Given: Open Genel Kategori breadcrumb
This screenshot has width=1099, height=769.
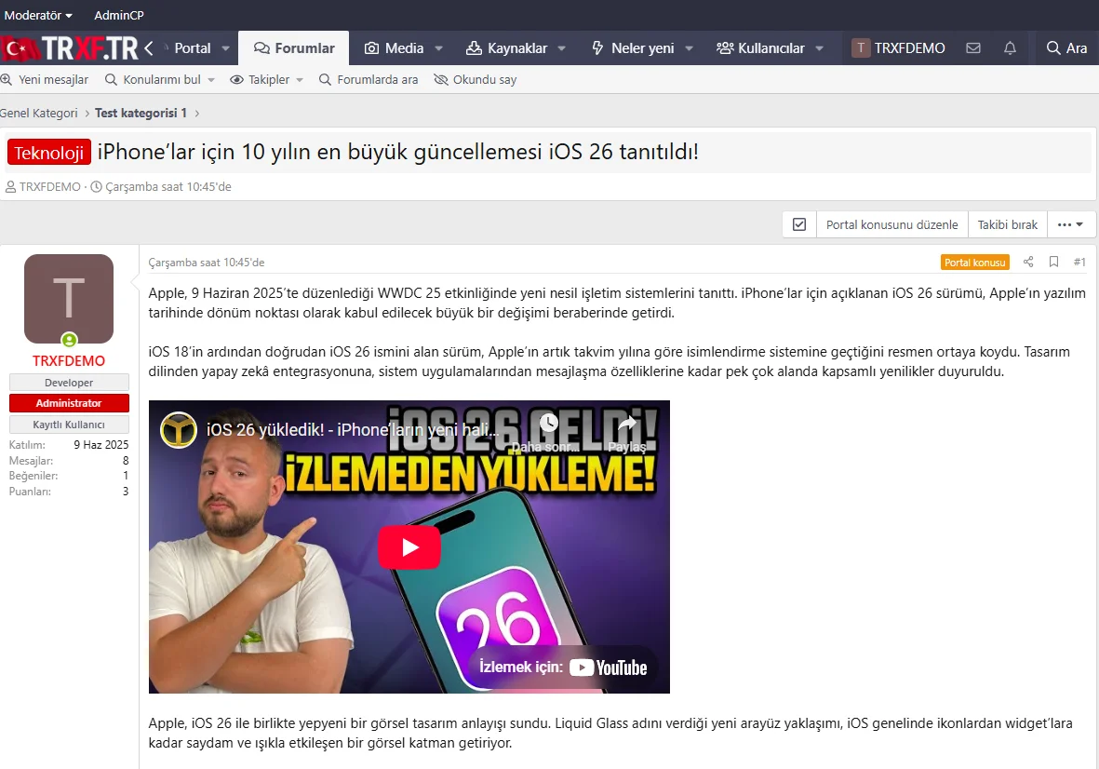Looking at the screenshot, I should pos(38,113).
